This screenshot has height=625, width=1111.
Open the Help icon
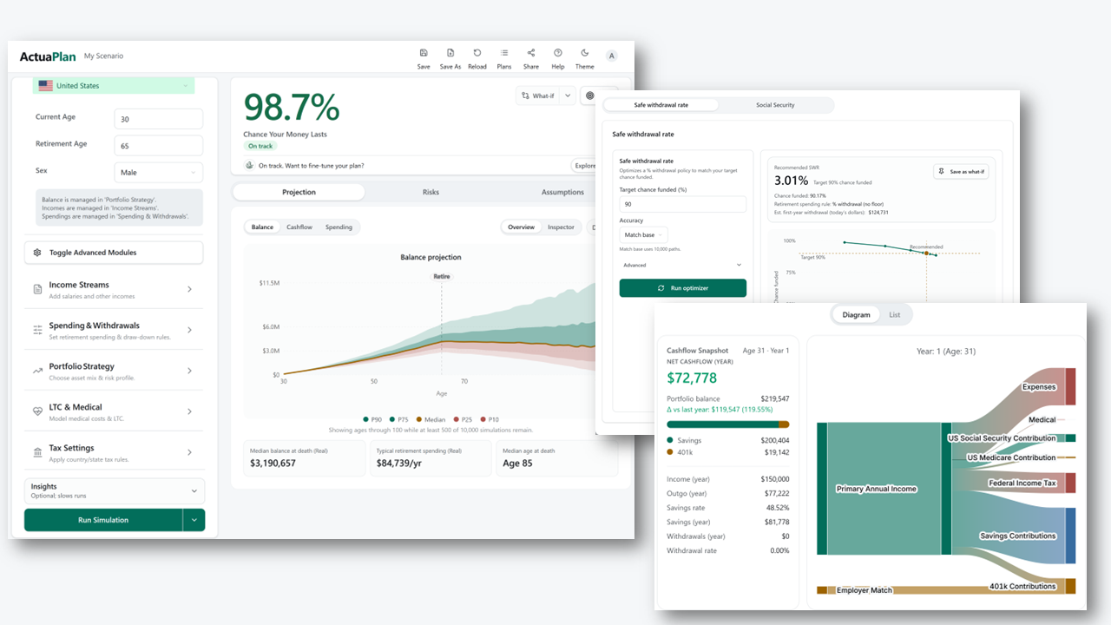[557, 54]
